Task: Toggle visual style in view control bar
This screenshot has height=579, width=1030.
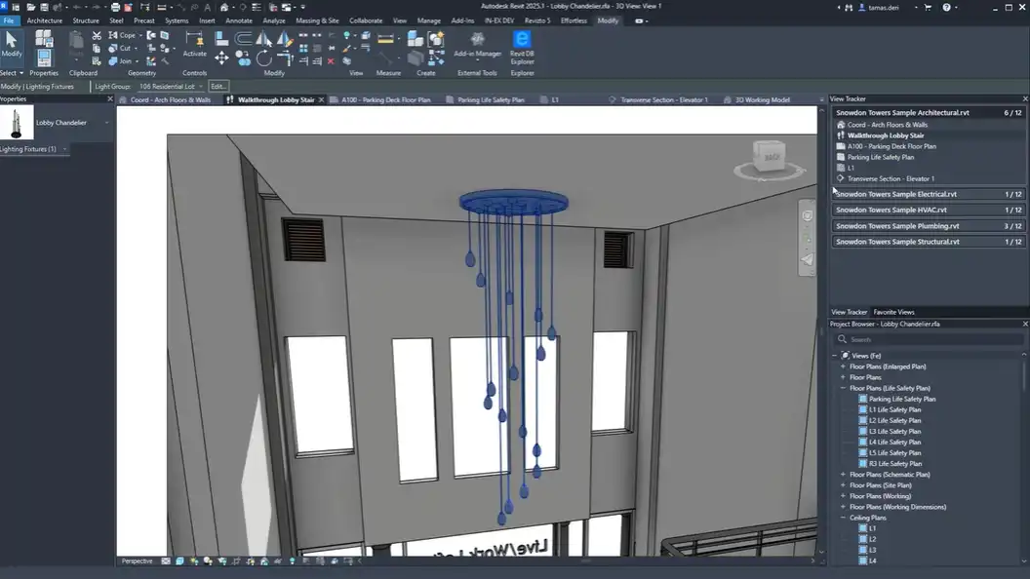Action: click(179, 561)
